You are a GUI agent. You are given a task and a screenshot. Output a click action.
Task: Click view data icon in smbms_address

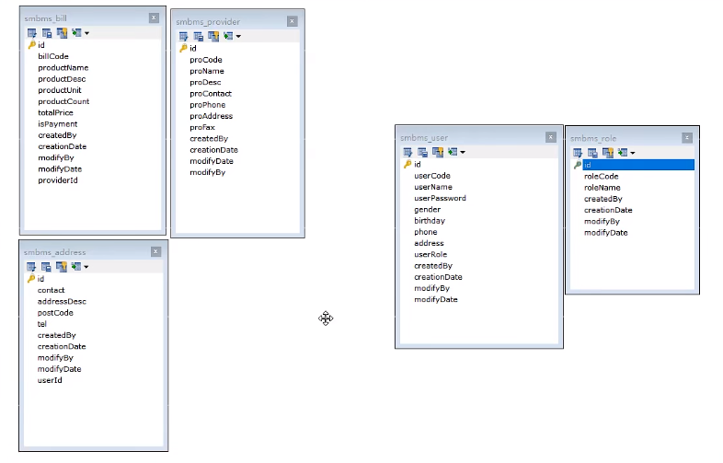click(76, 266)
